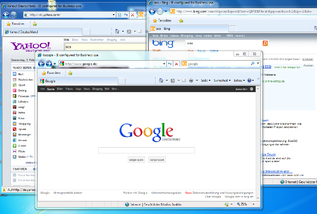Open Shopping in Yahoo sidebar

coord(21,124)
